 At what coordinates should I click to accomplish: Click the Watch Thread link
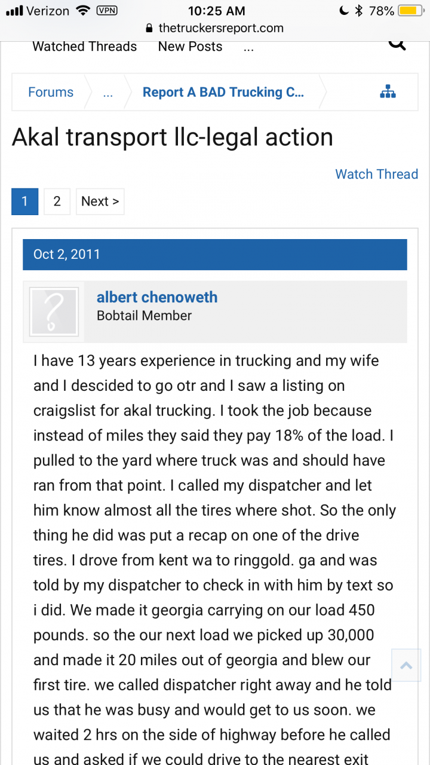(x=377, y=174)
